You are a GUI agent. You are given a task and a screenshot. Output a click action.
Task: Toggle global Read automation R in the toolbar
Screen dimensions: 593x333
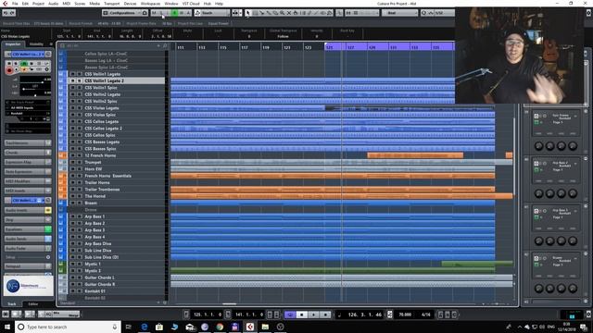174,13
